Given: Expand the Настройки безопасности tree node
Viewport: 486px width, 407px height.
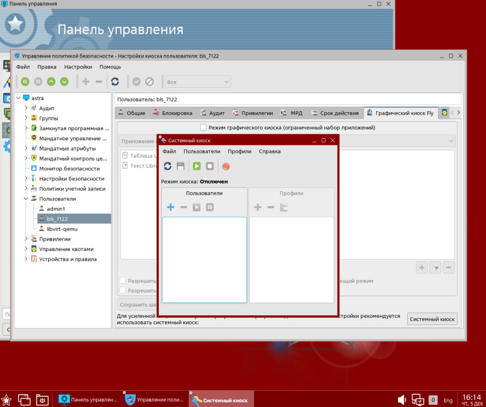Looking at the screenshot, I should (27, 179).
